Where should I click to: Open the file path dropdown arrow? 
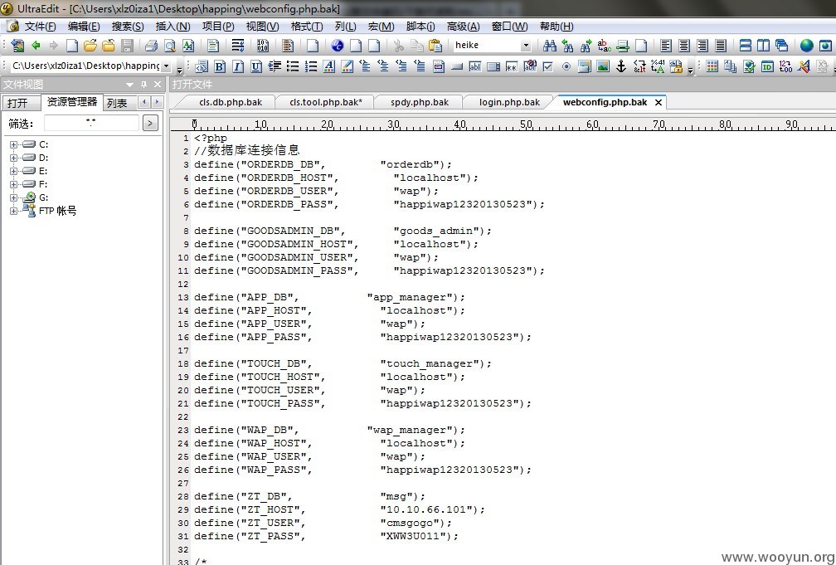tap(166, 66)
